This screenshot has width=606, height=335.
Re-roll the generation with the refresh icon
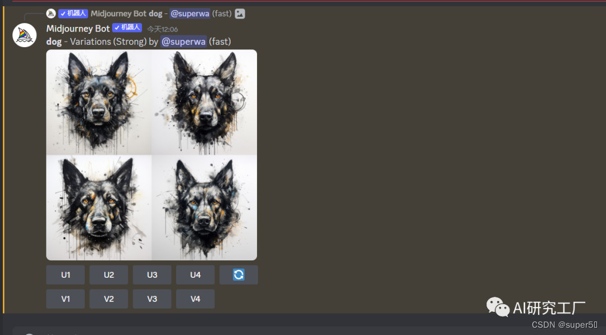(238, 275)
